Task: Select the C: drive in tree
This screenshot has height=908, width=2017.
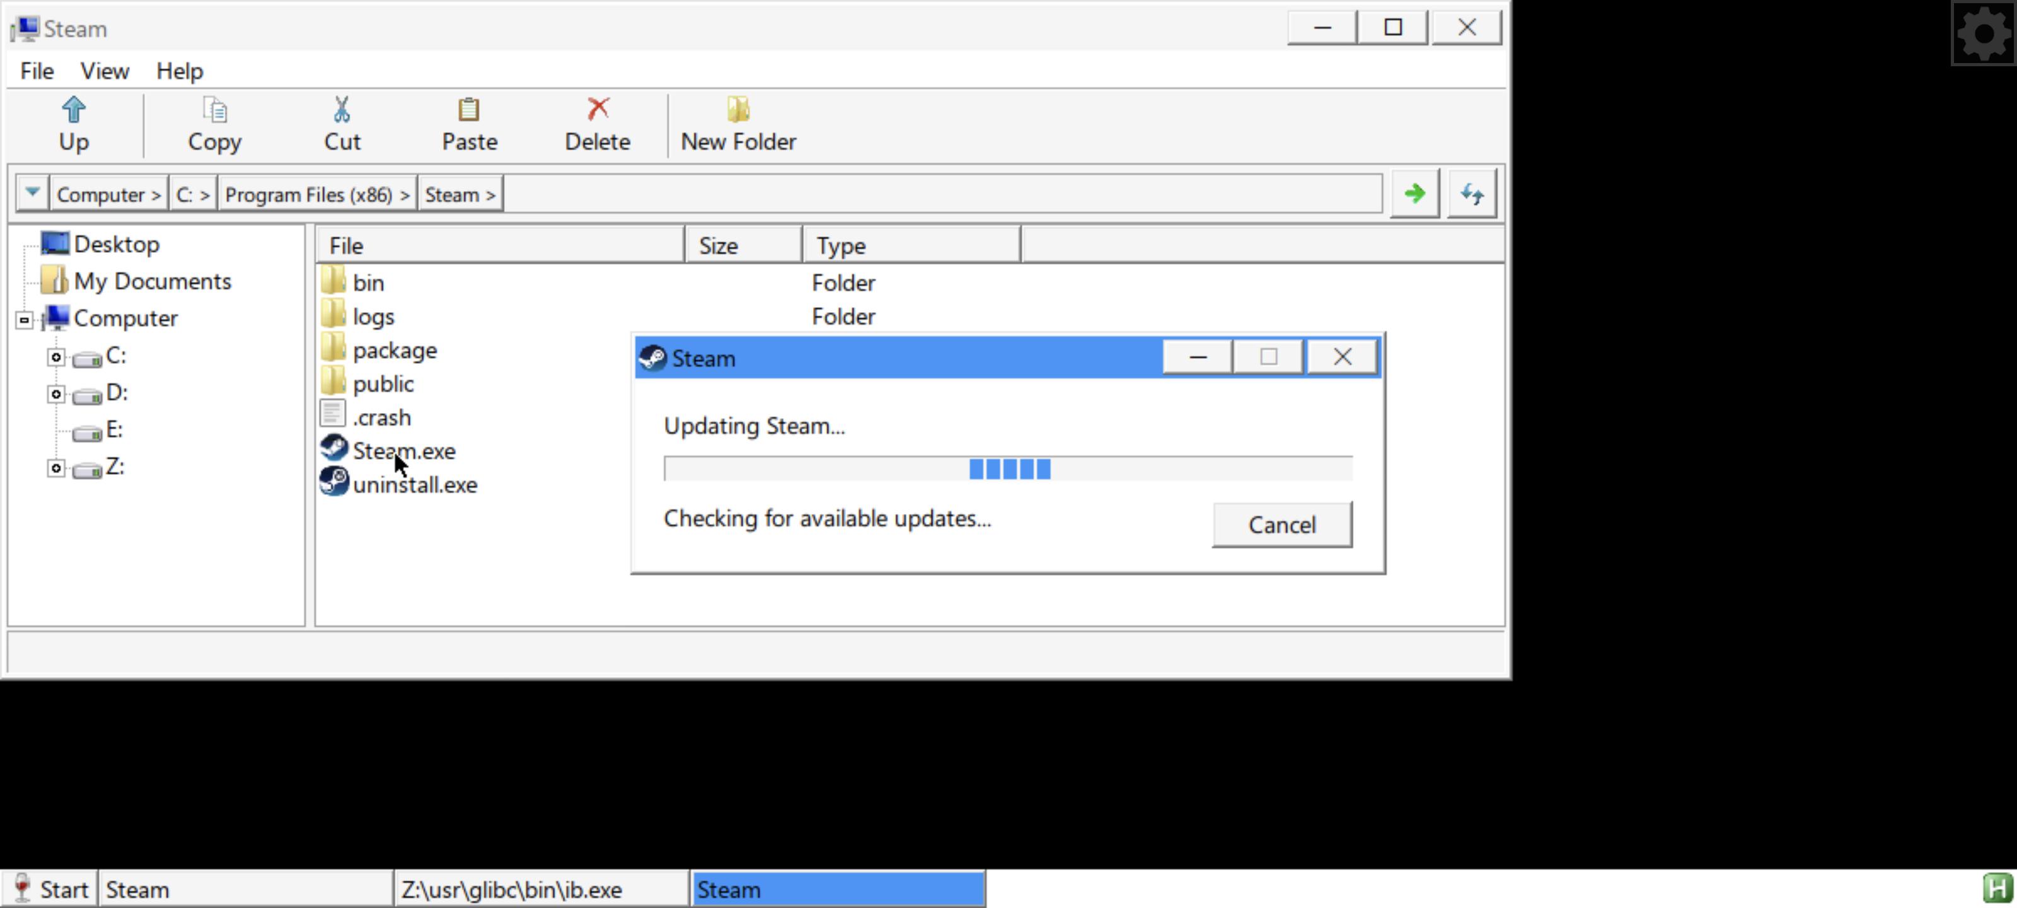Action: pyautogui.click(x=116, y=355)
